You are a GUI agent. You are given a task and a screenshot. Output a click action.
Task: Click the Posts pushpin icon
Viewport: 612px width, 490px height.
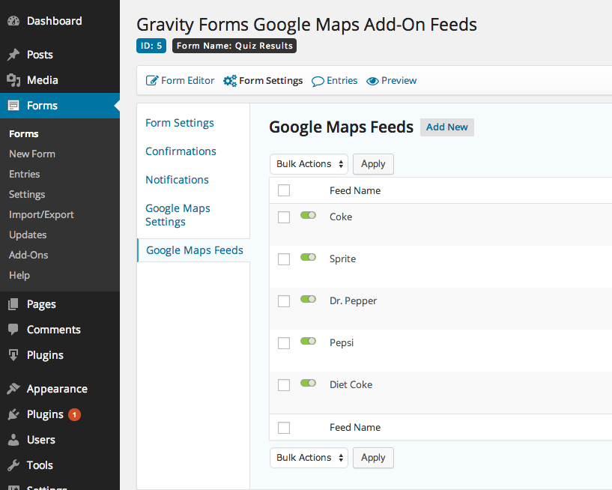(13, 55)
